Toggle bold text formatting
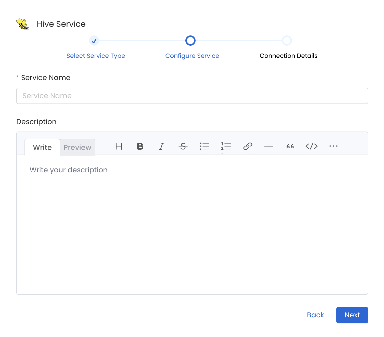The width and height of the screenshot is (384, 337). (140, 146)
